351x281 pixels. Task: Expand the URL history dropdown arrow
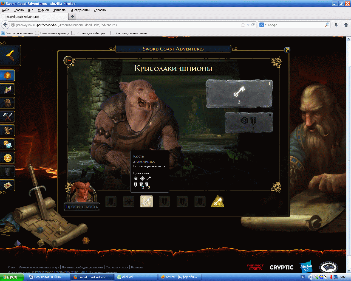coord(248,25)
